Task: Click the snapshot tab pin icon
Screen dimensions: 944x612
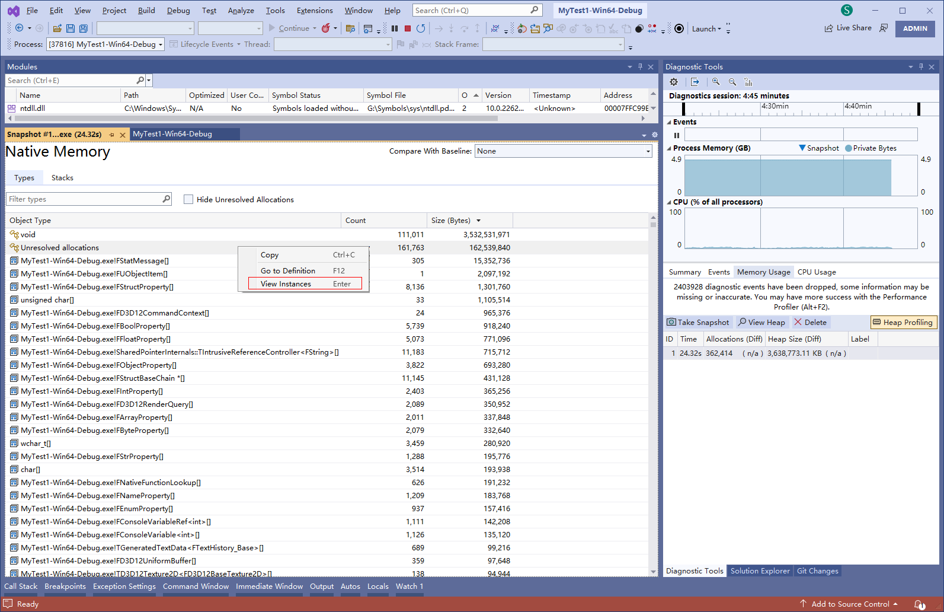Action: (111, 135)
